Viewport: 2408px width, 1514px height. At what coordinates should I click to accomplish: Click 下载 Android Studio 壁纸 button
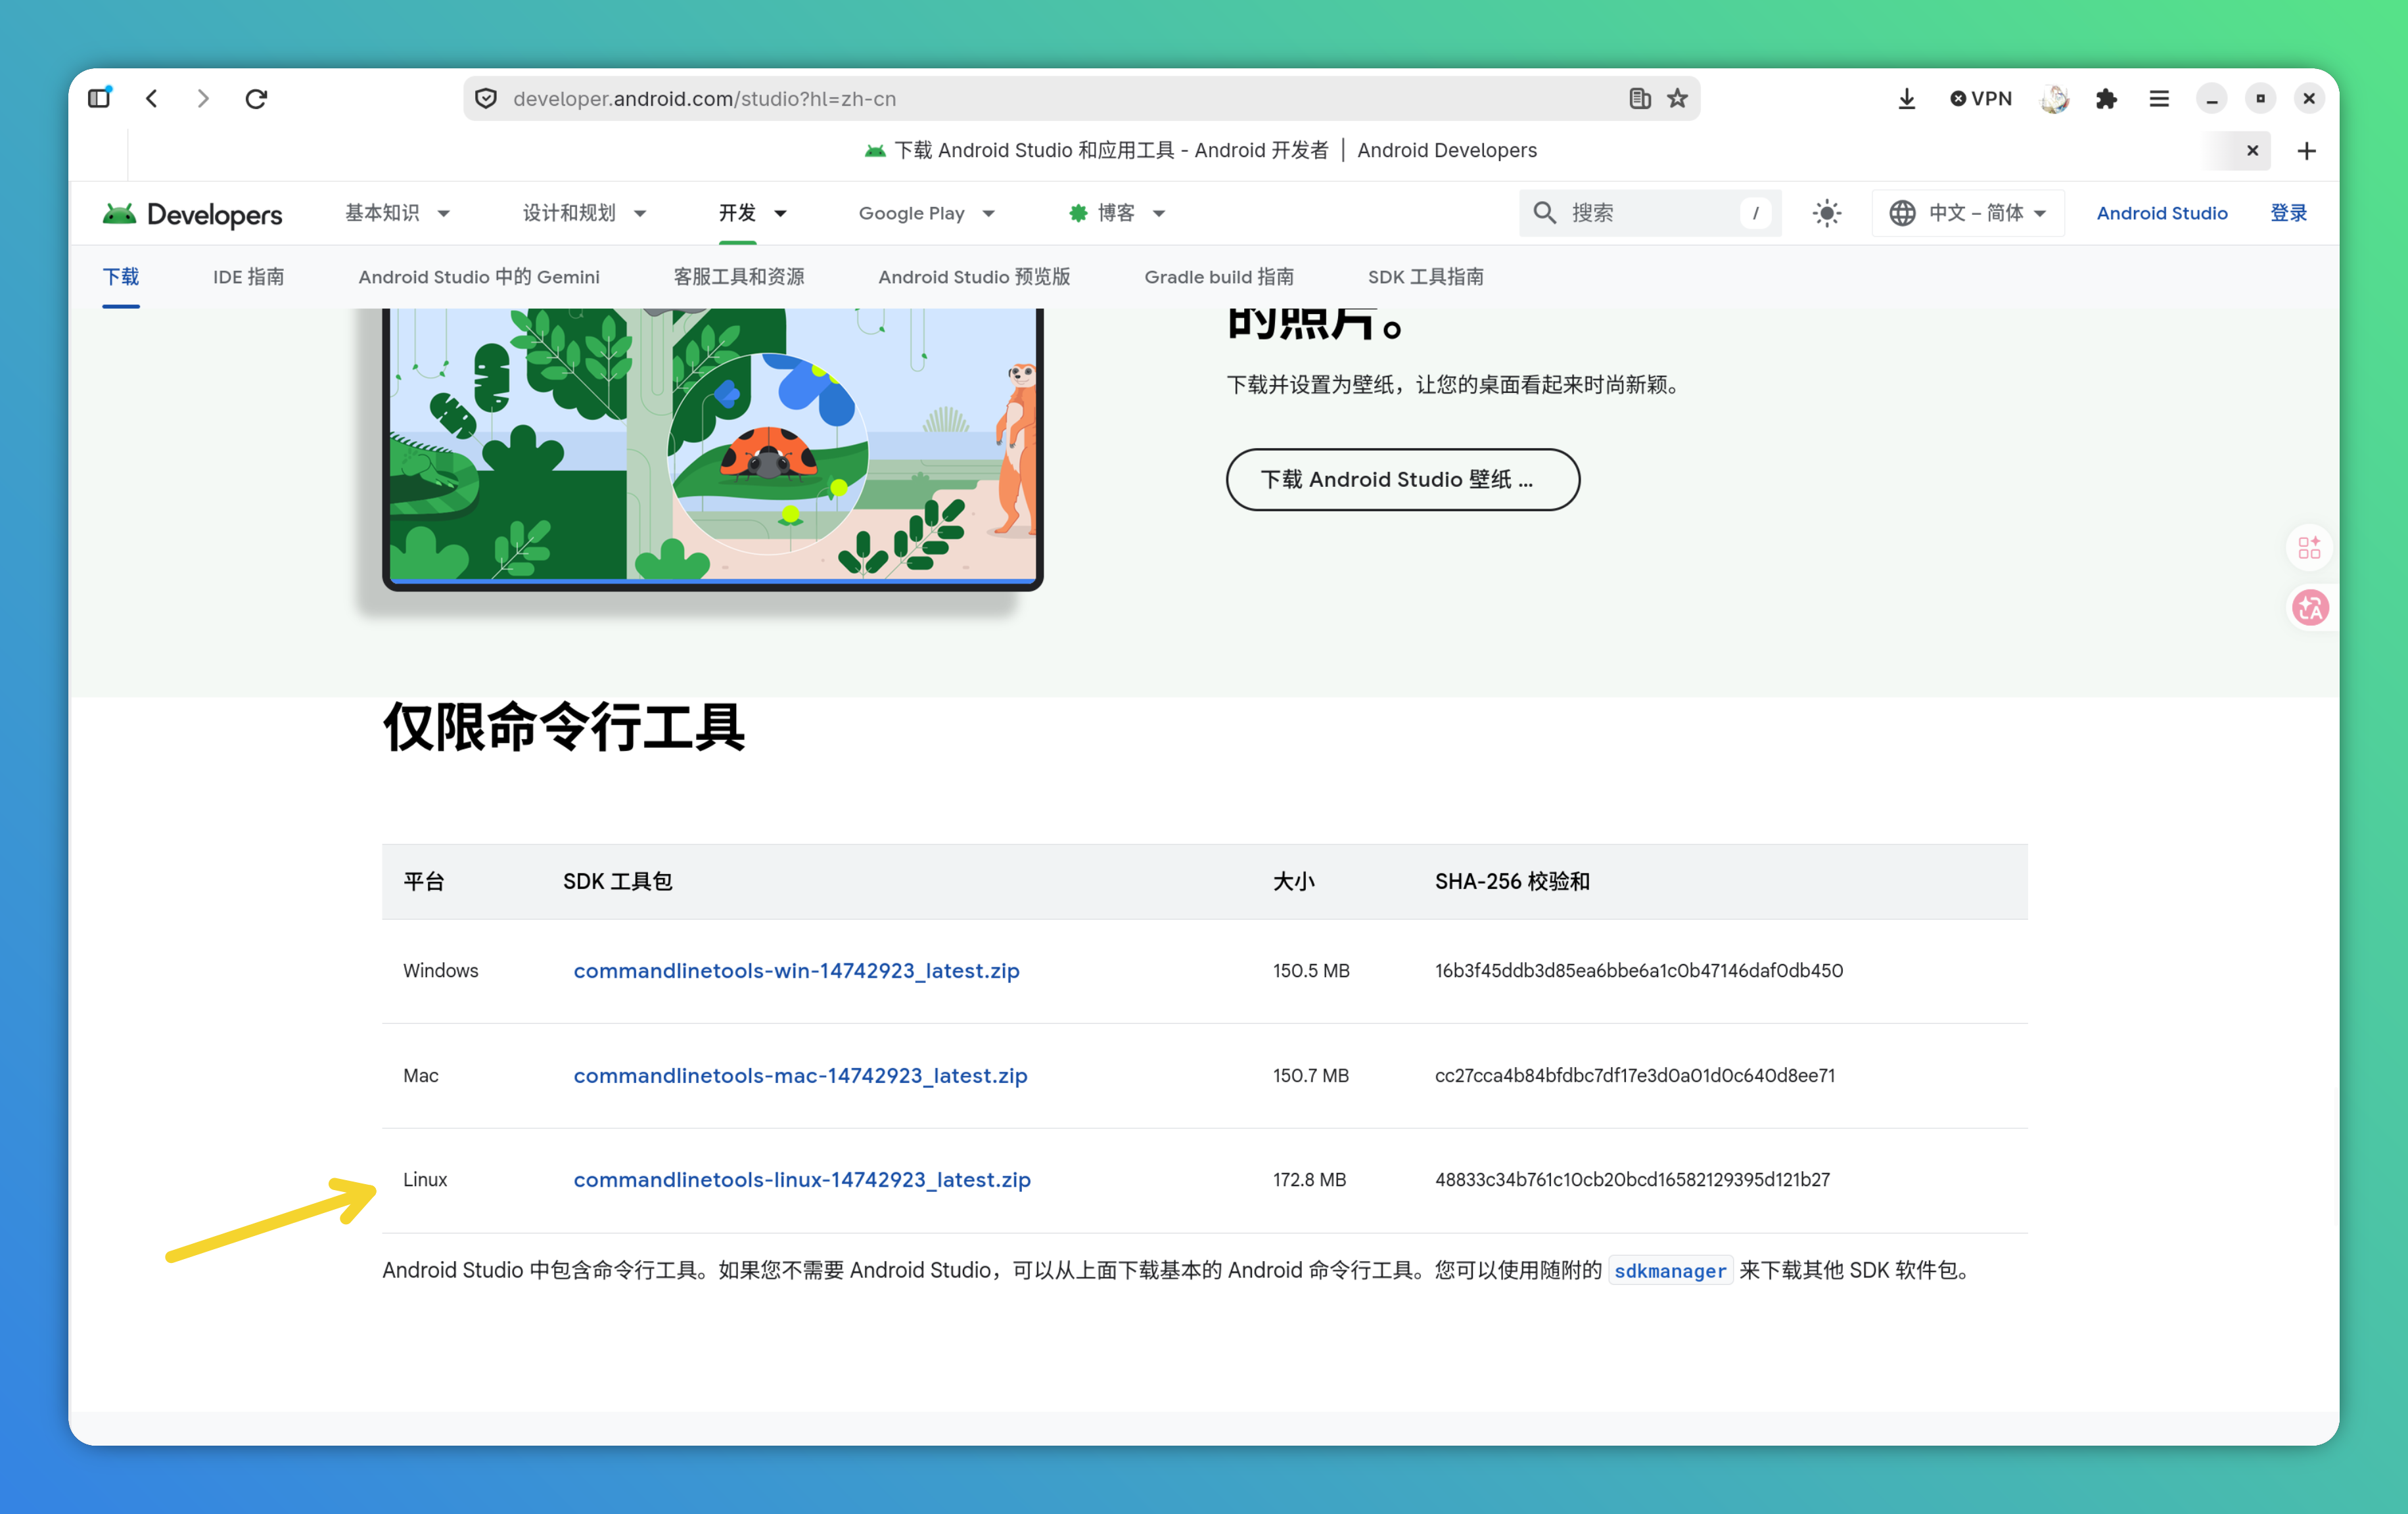click(x=1402, y=479)
